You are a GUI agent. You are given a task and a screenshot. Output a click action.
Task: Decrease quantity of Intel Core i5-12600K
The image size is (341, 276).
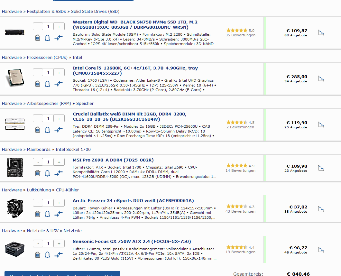(x=38, y=73)
